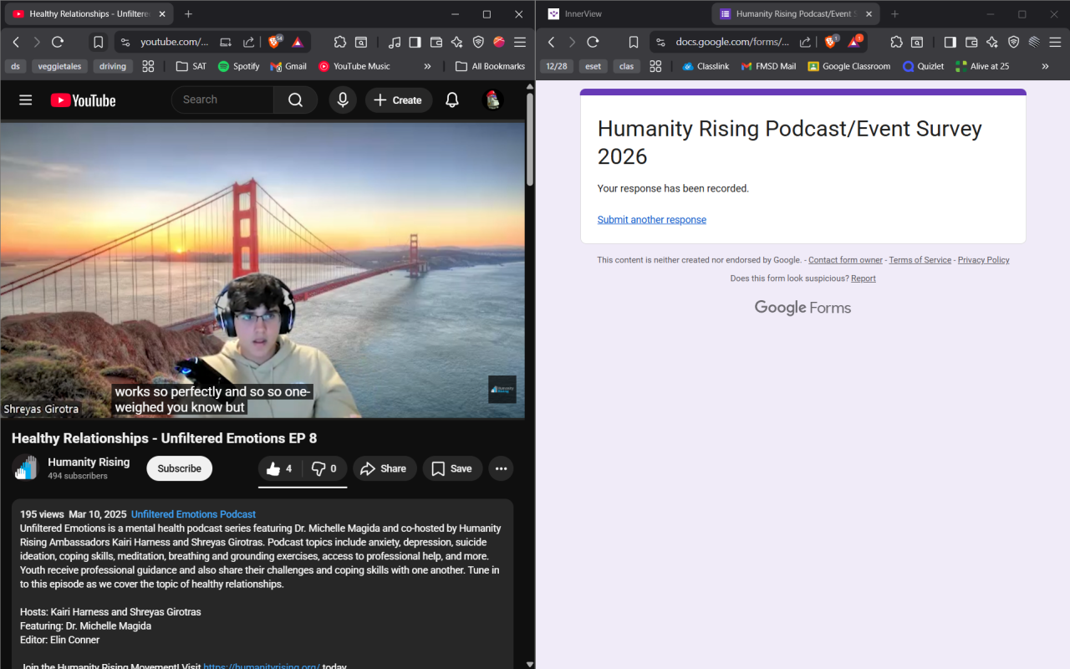Open the Unfiltered Emotions Podcast link
Viewport: 1070px width, 669px height.
193,514
